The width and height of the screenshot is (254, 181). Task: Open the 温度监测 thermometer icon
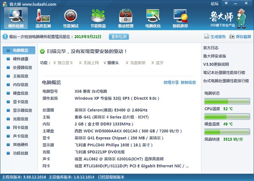tap(43, 18)
